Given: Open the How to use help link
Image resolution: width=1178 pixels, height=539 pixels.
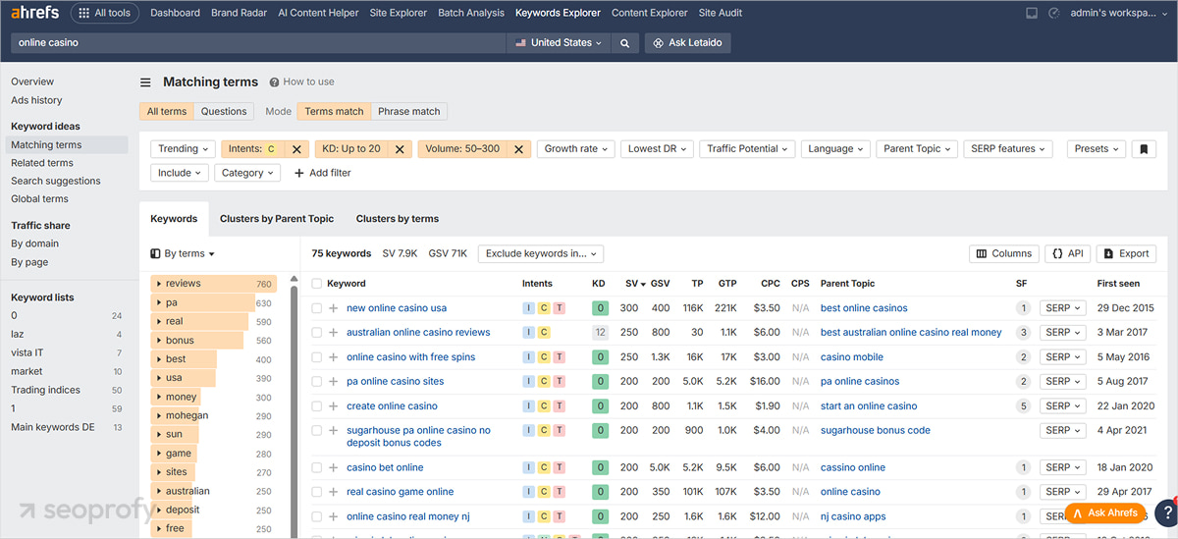Looking at the screenshot, I should pyautogui.click(x=301, y=82).
